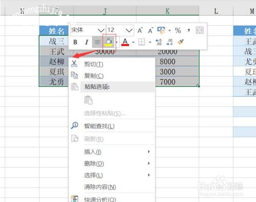Click cell with value 20000
Screen dimensions: 256x202
(x=168, y=52)
